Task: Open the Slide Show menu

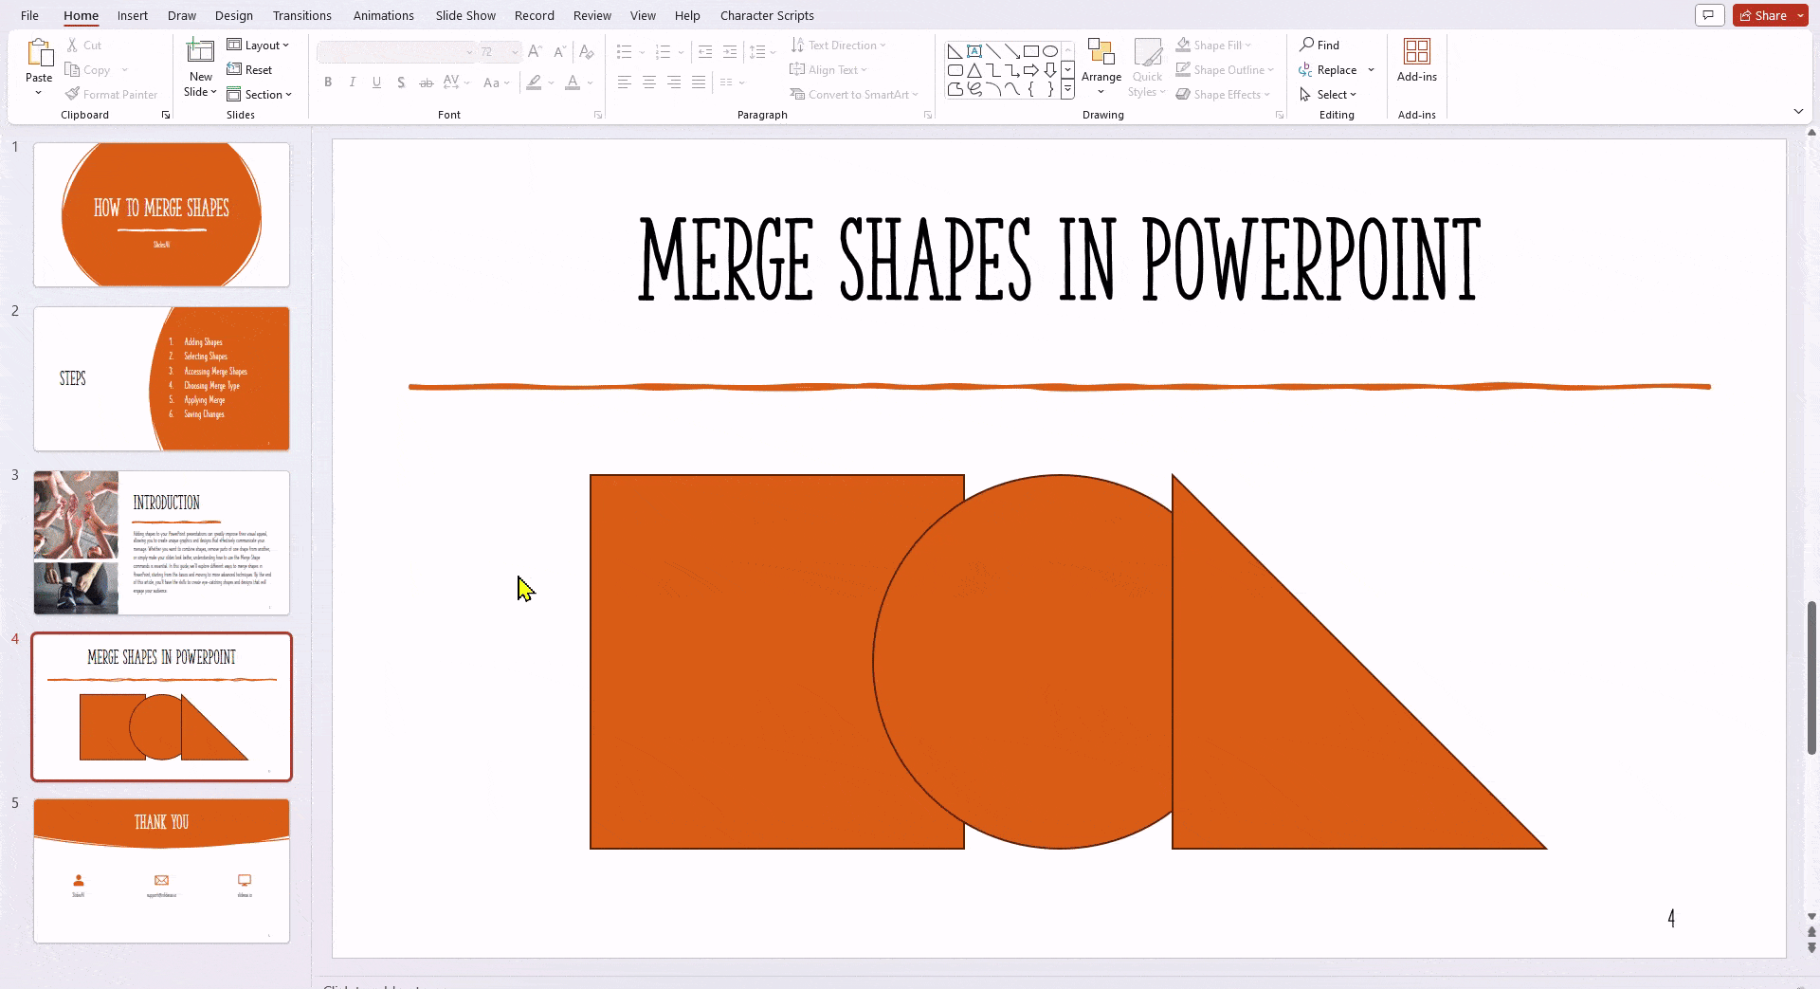Action: click(464, 15)
